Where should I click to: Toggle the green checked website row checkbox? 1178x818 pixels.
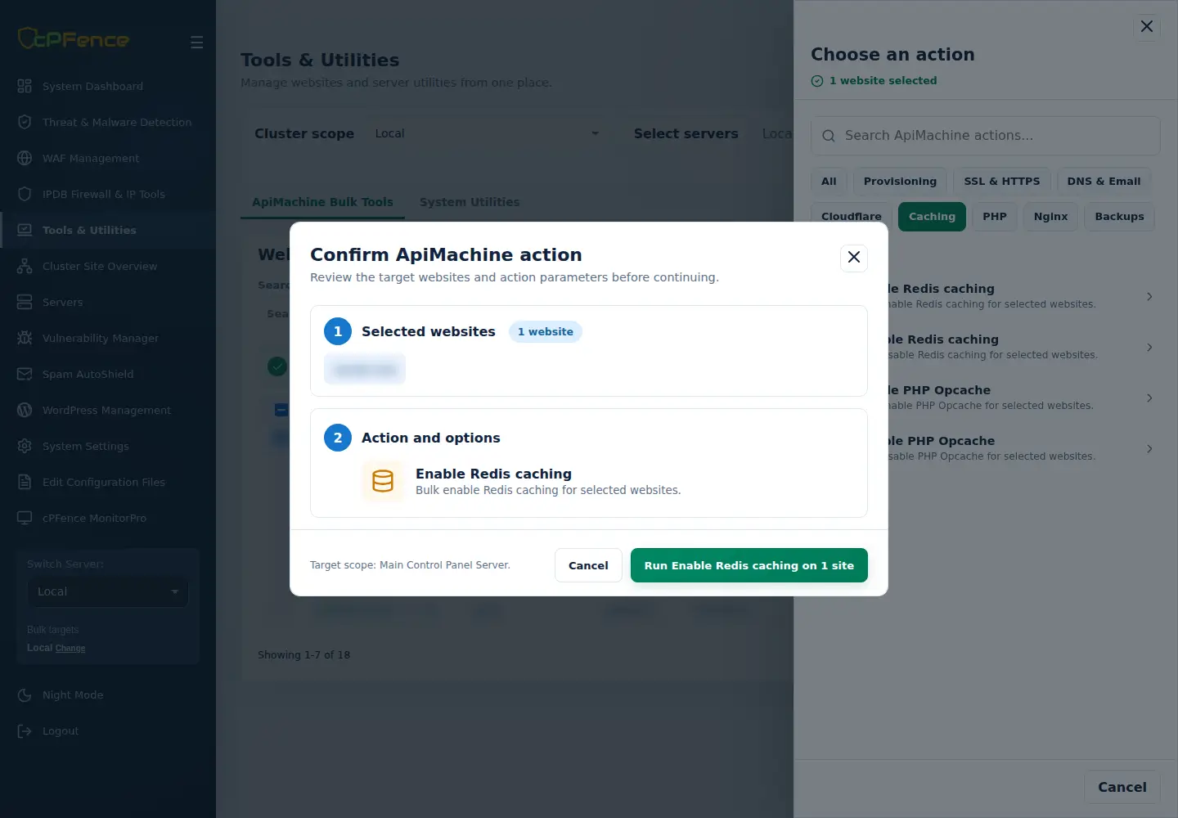click(277, 366)
